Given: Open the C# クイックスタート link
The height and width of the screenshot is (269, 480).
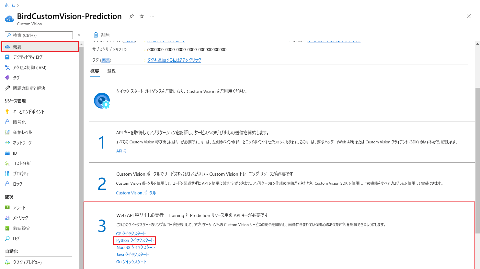Looking at the screenshot, I should coord(131,233).
